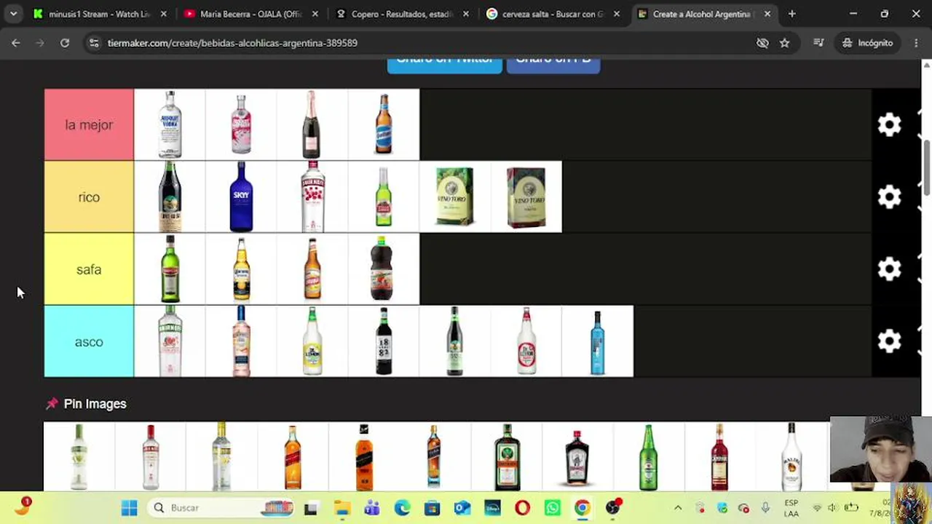Click the 'Pin Images' label
The height and width of the screenshot is (524, 932).
[95, 404]
